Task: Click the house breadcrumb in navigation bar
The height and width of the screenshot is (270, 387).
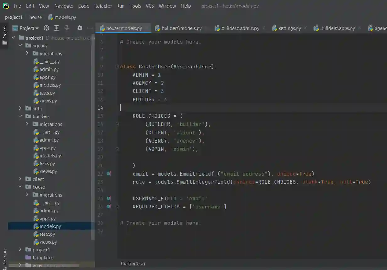Action: pyautogui.click(x=35, y=17)
